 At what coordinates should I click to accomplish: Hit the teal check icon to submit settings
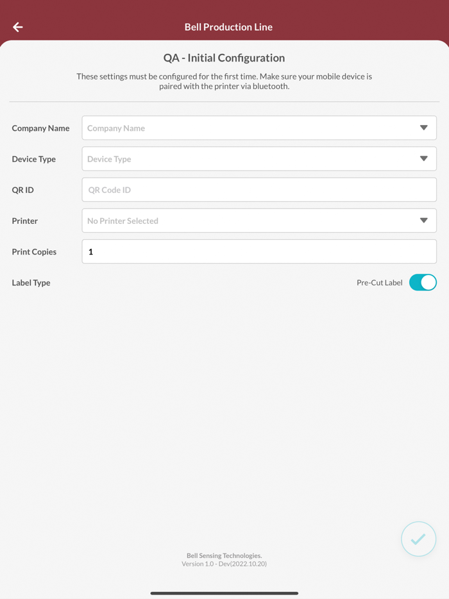(x=418, y=539)
